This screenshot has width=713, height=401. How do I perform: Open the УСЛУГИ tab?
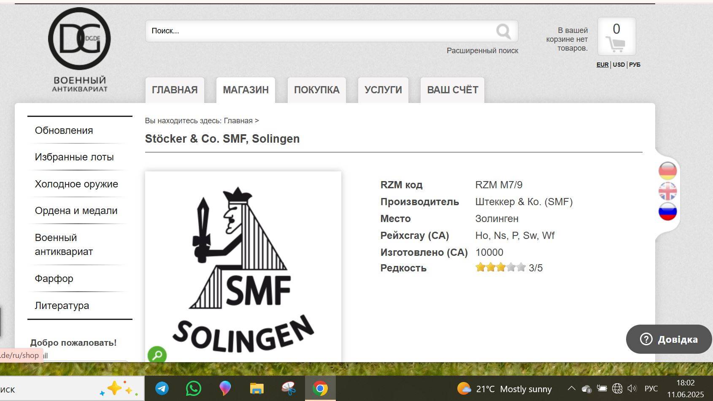[x=383, y=90]
